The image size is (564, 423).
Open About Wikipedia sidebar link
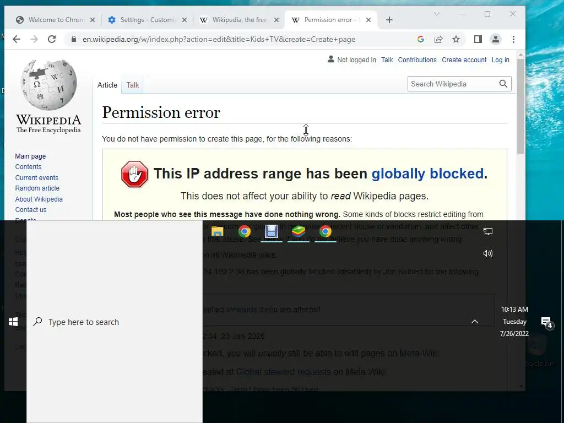(39, 199)
